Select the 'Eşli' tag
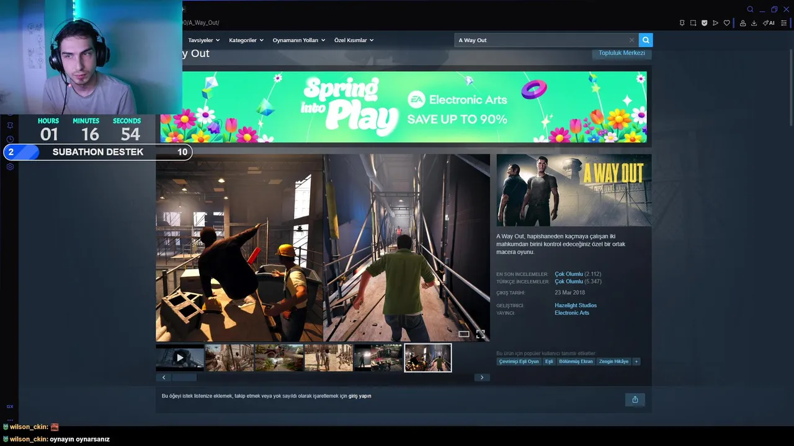Image resolution: width=794 pixels, height=446 pixels. (549, 361)
